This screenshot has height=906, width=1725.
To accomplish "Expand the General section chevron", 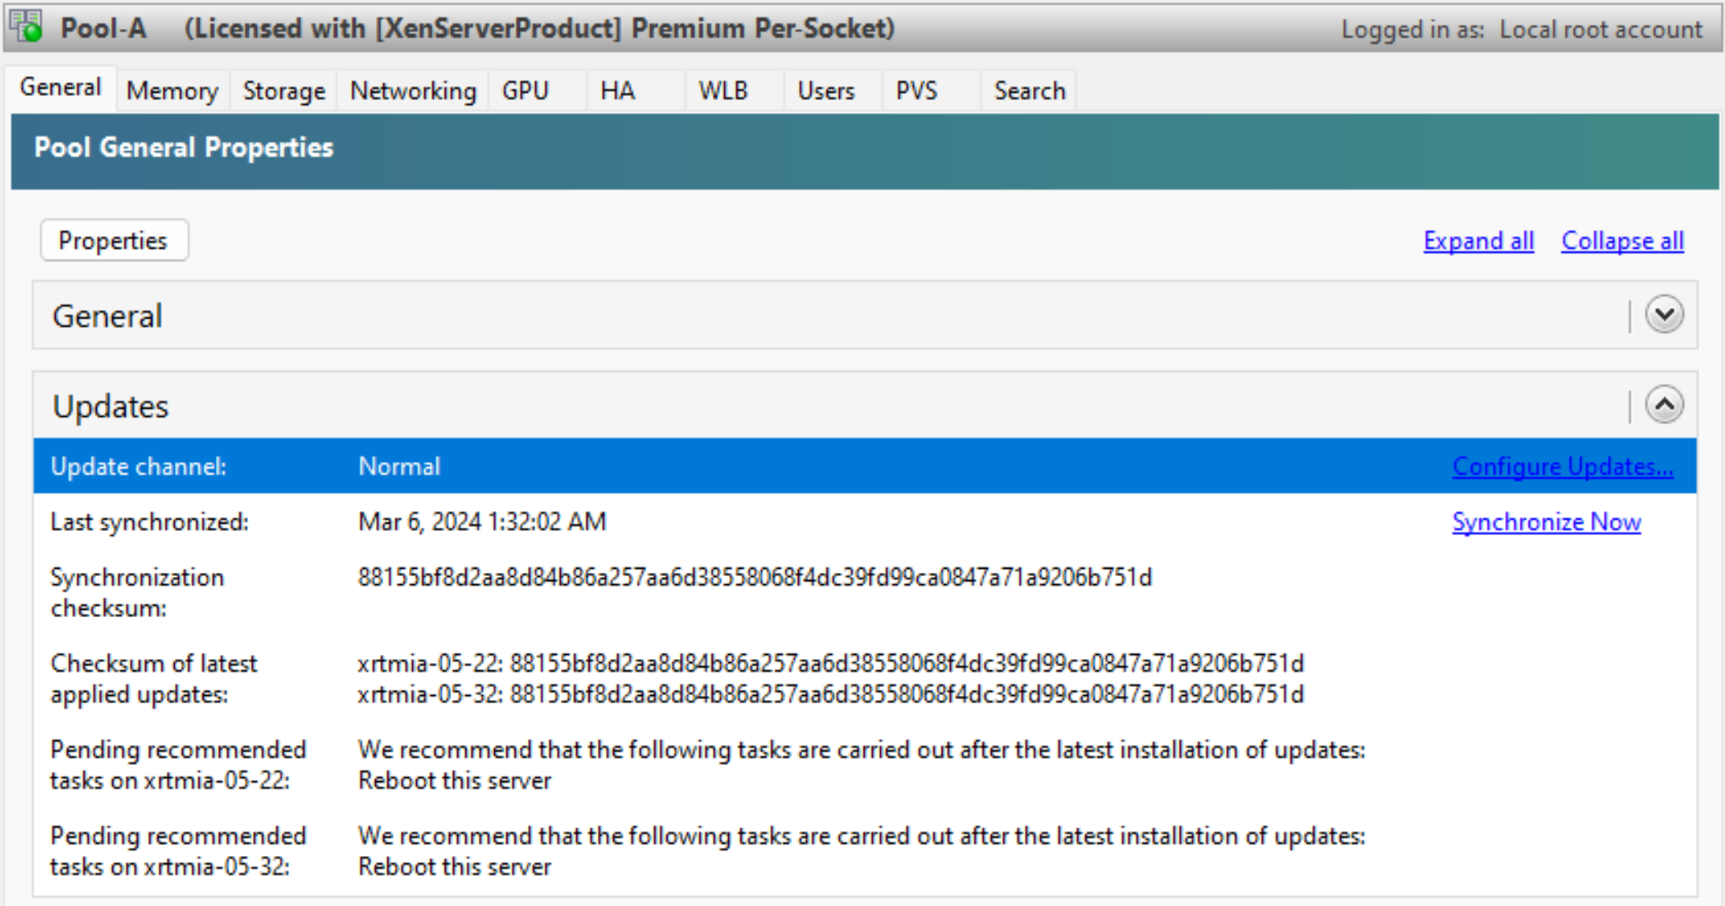I will coord(1664,315).
